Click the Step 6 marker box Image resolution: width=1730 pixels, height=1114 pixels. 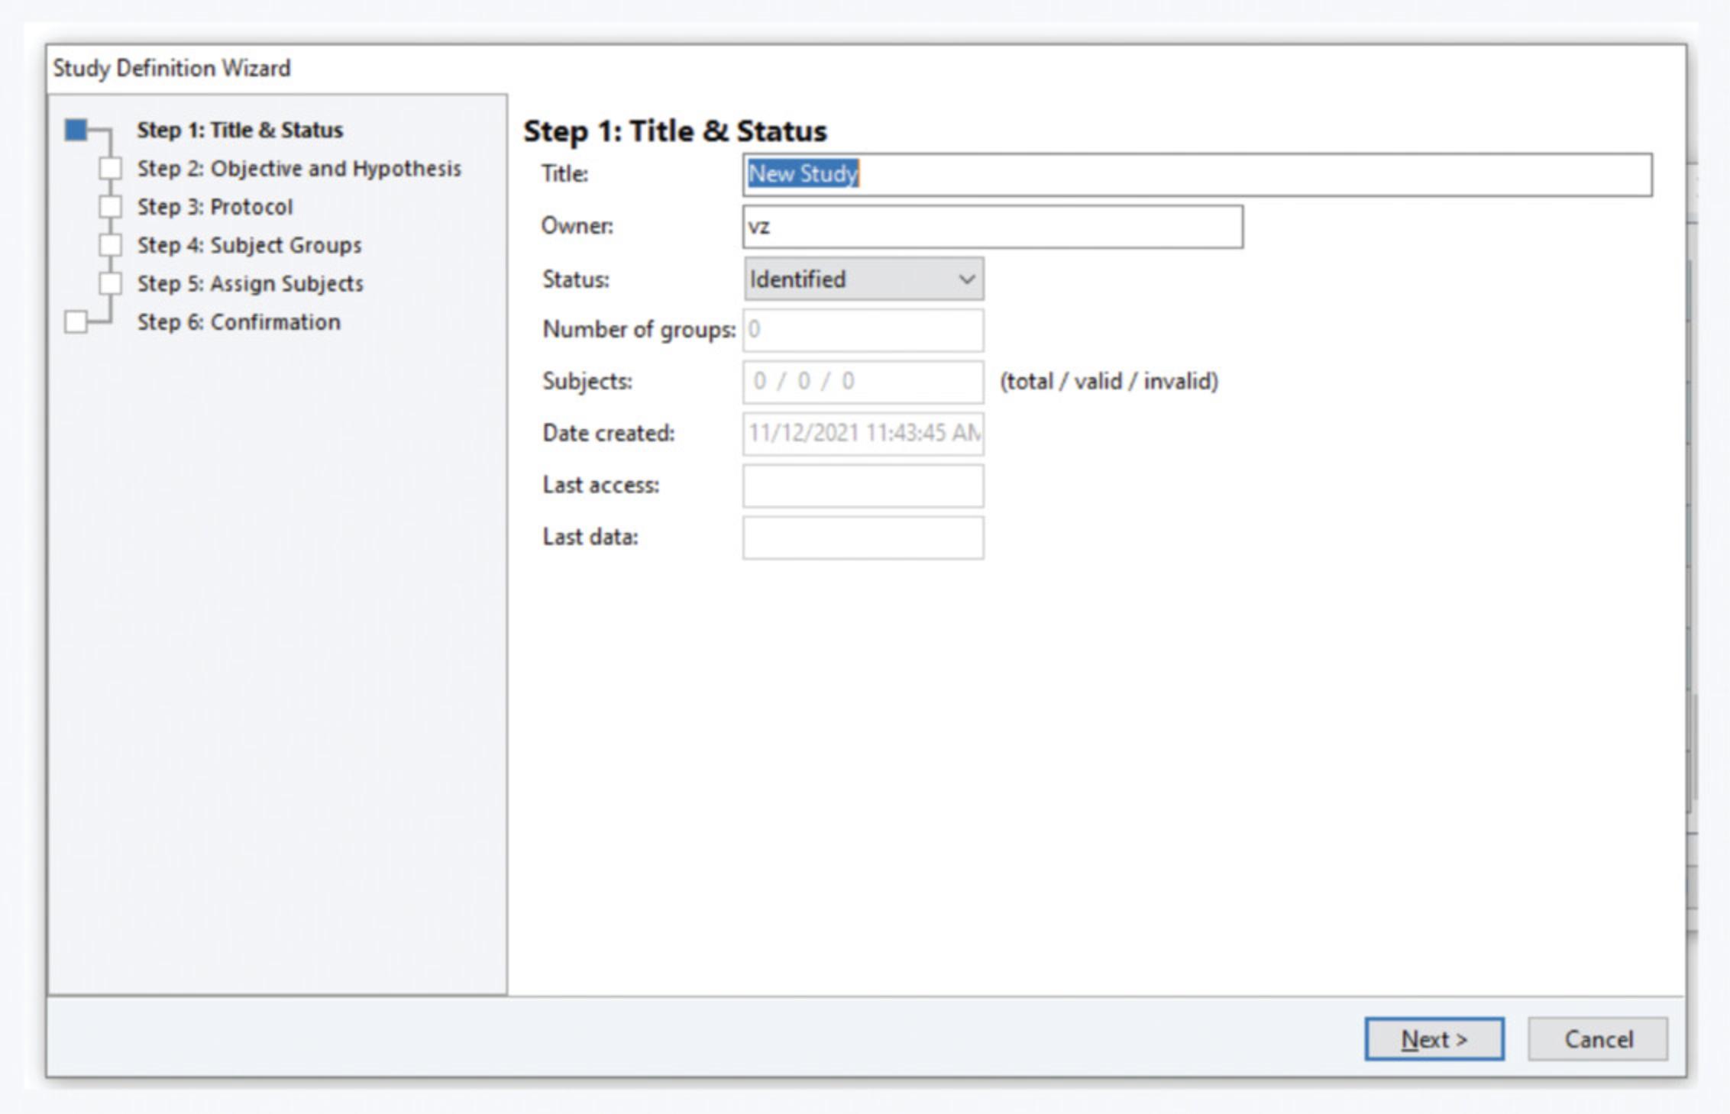click(76, 322)
